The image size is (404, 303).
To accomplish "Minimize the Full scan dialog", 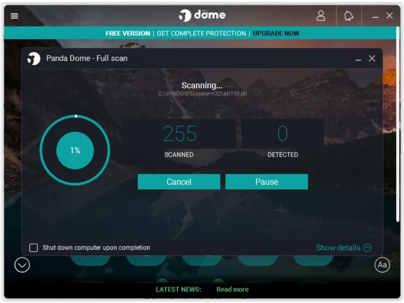I will coord(358,60).
